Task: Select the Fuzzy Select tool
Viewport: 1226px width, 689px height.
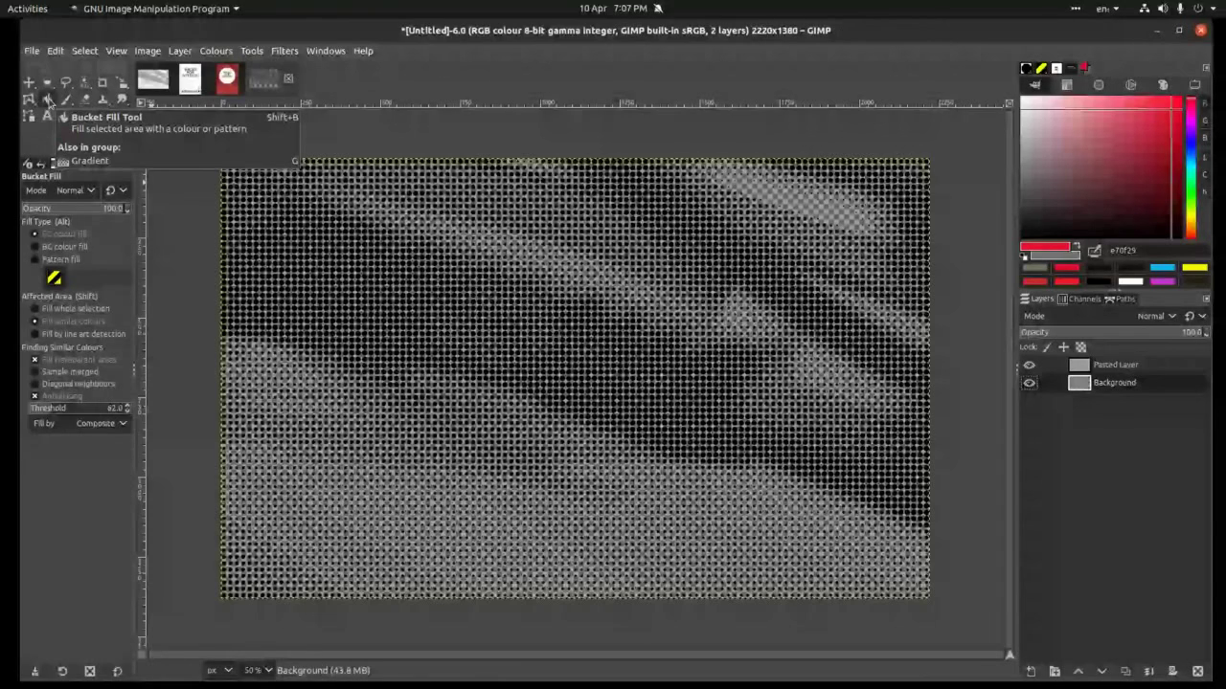Action: [84, 83]
